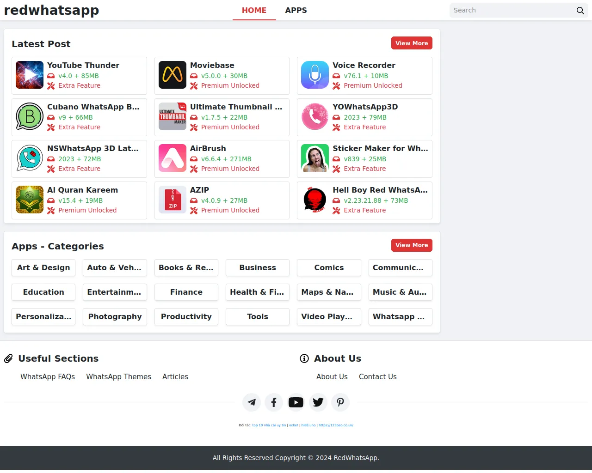Image resolution: width=592 pixels, height=473 pixels.
Task: Open the WhatsApp FAQs link
Action: click(48, 377)
